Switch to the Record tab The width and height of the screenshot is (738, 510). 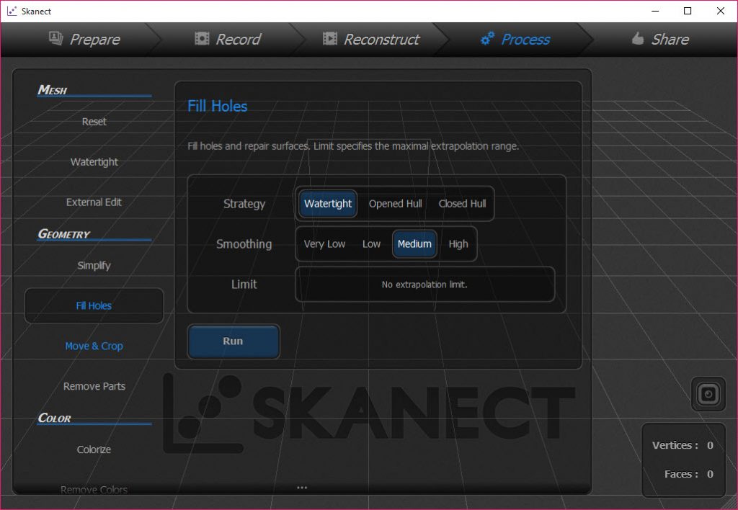228,40
